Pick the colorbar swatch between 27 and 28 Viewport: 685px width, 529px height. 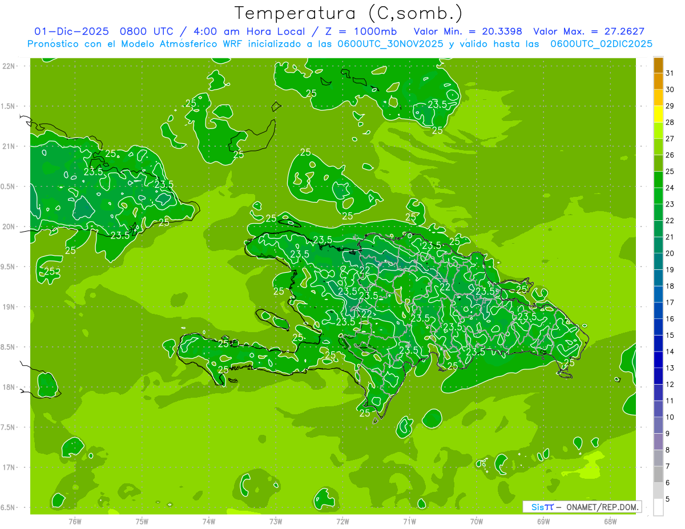pyautogui.click(x=658, y=130)
